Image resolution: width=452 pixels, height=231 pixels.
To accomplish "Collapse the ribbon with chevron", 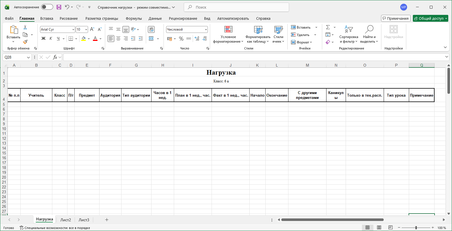I will (445, 47).
